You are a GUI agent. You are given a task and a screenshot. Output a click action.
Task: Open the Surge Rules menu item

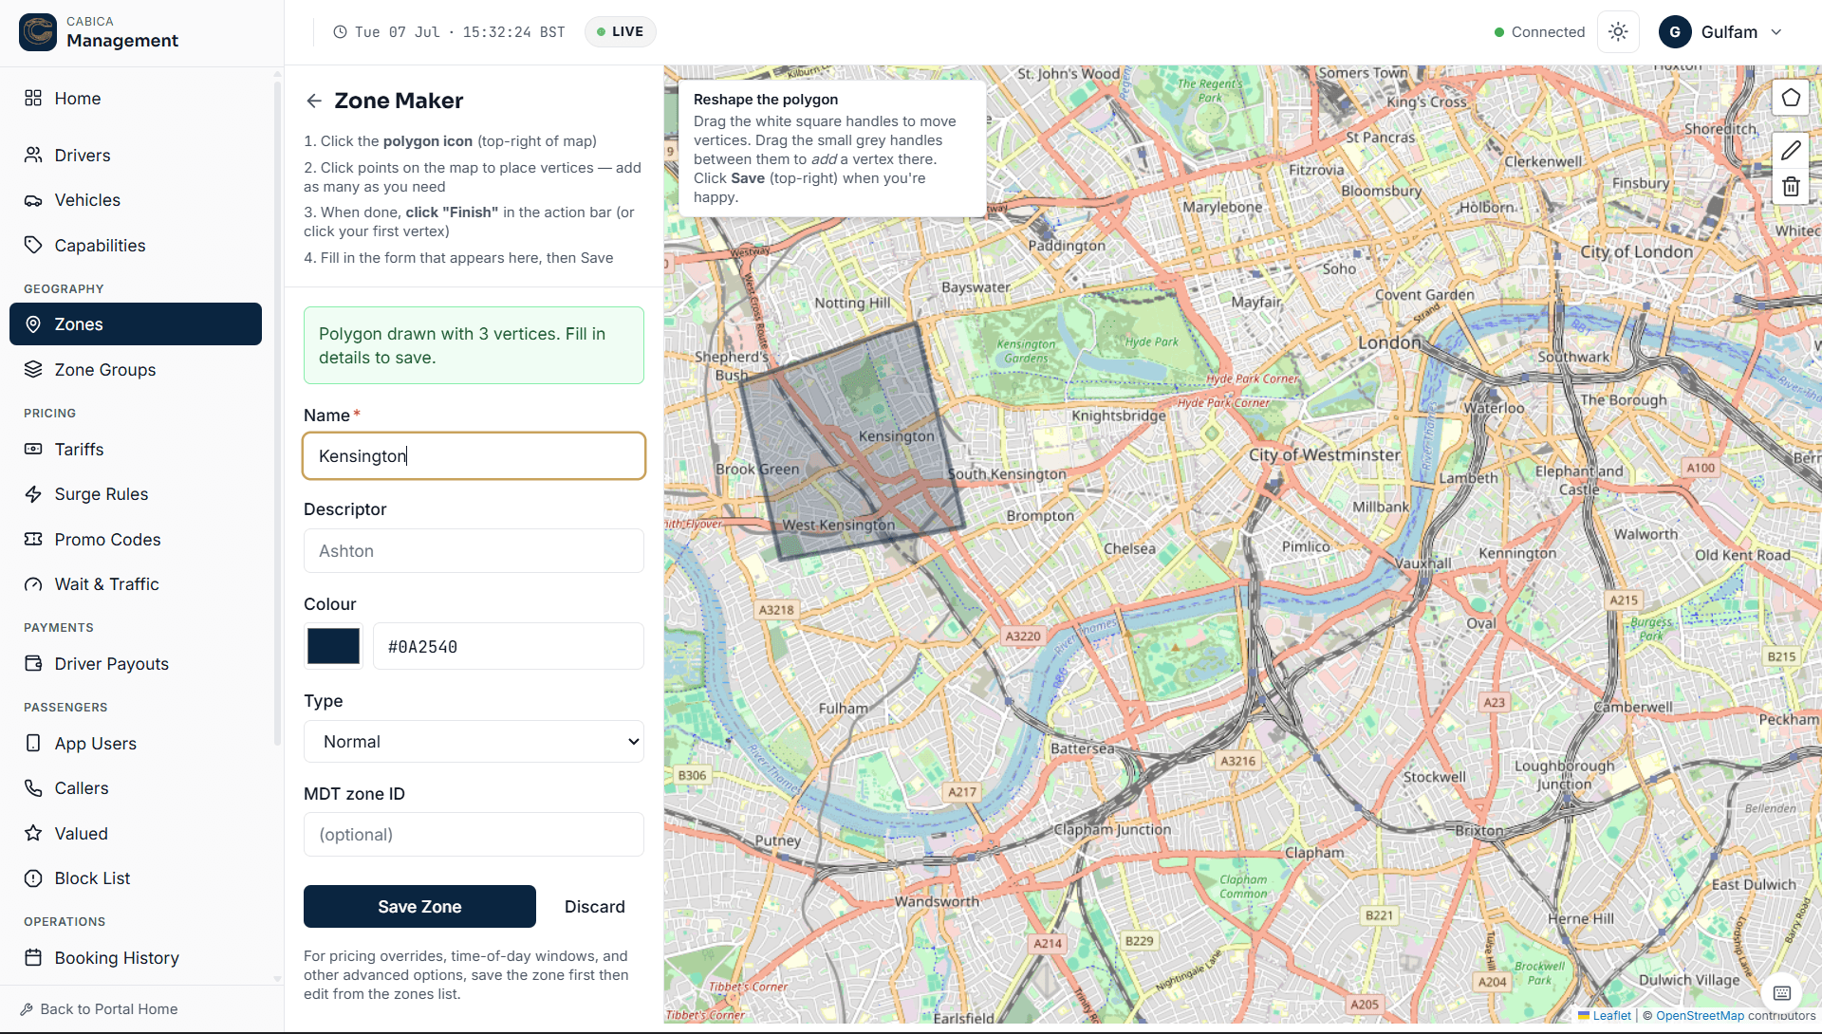(x=136, y=494)
